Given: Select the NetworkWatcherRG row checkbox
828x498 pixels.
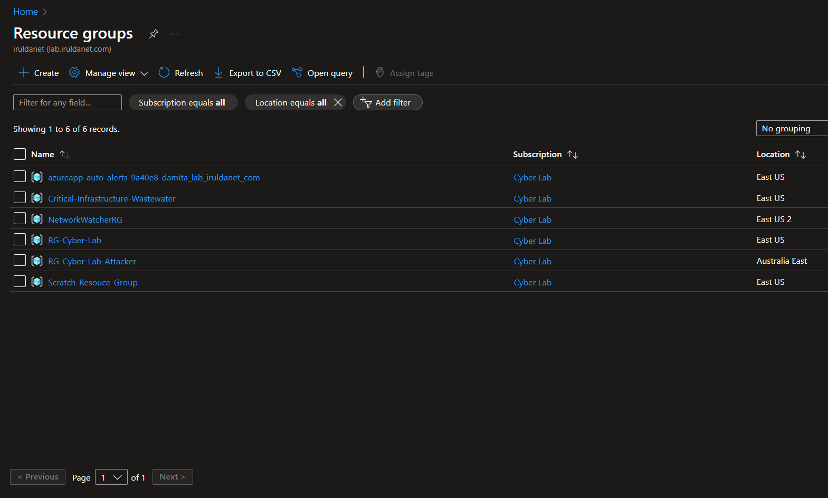Looking at the screenshot, I should (x=20, y=218).
